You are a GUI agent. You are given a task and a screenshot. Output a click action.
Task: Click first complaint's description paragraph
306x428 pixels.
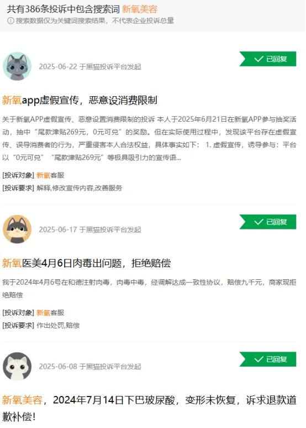[x=149, y=138]
